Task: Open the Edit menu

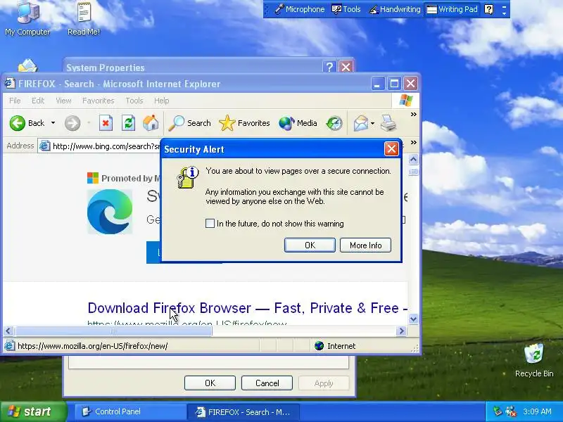Action: (x=38, y=101)
